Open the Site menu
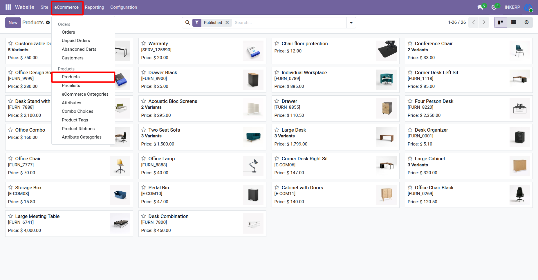This screenshot has width=538, height=280. pyautogui.click(x=44, y=7)
